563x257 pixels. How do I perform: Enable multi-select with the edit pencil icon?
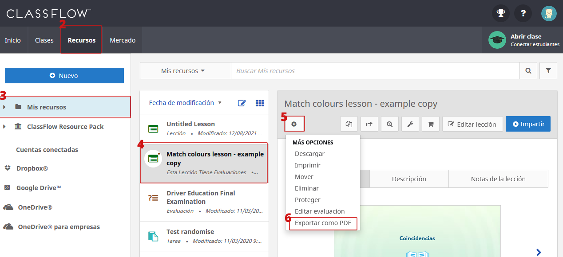242,102
